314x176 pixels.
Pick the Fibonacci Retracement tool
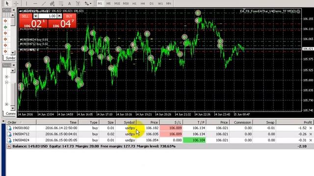(x=61, y=3)
